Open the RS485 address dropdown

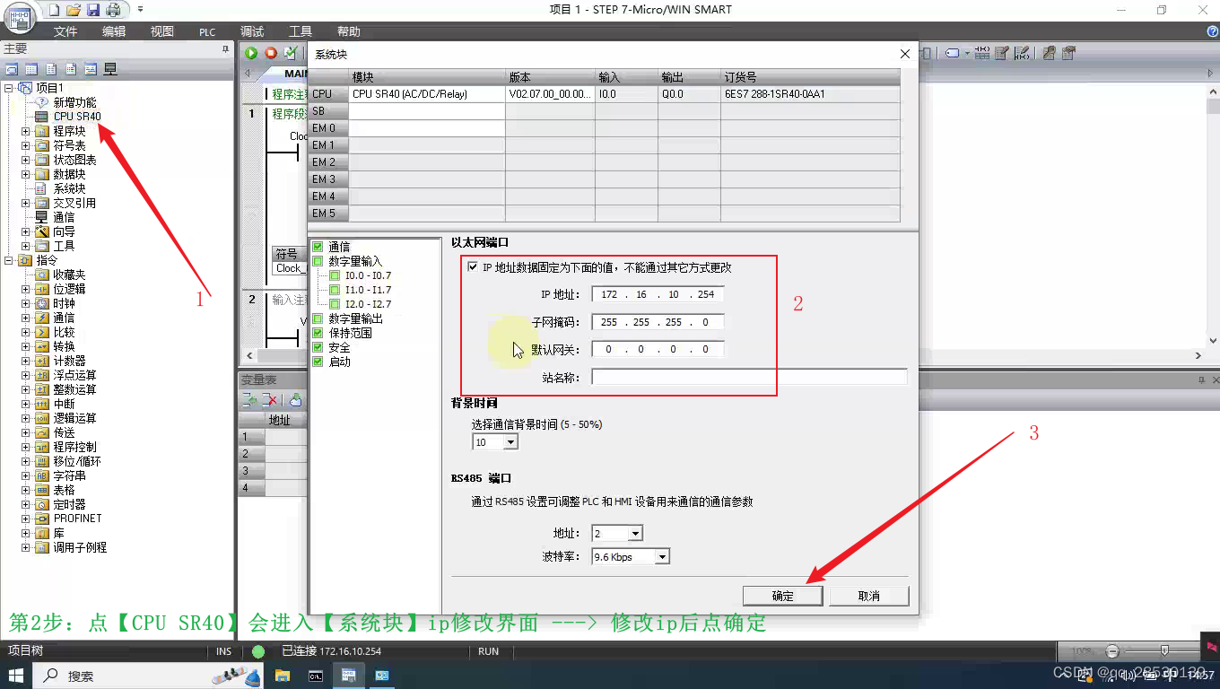(635, 534)
